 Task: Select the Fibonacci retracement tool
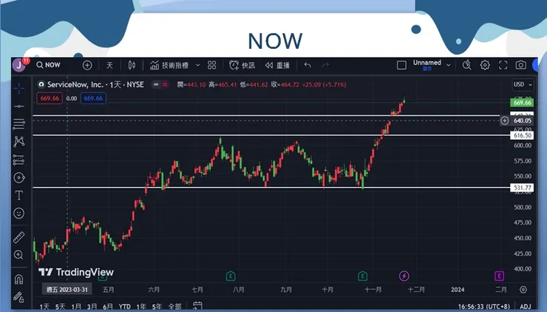pyautogui.click(x=18, y=123)
